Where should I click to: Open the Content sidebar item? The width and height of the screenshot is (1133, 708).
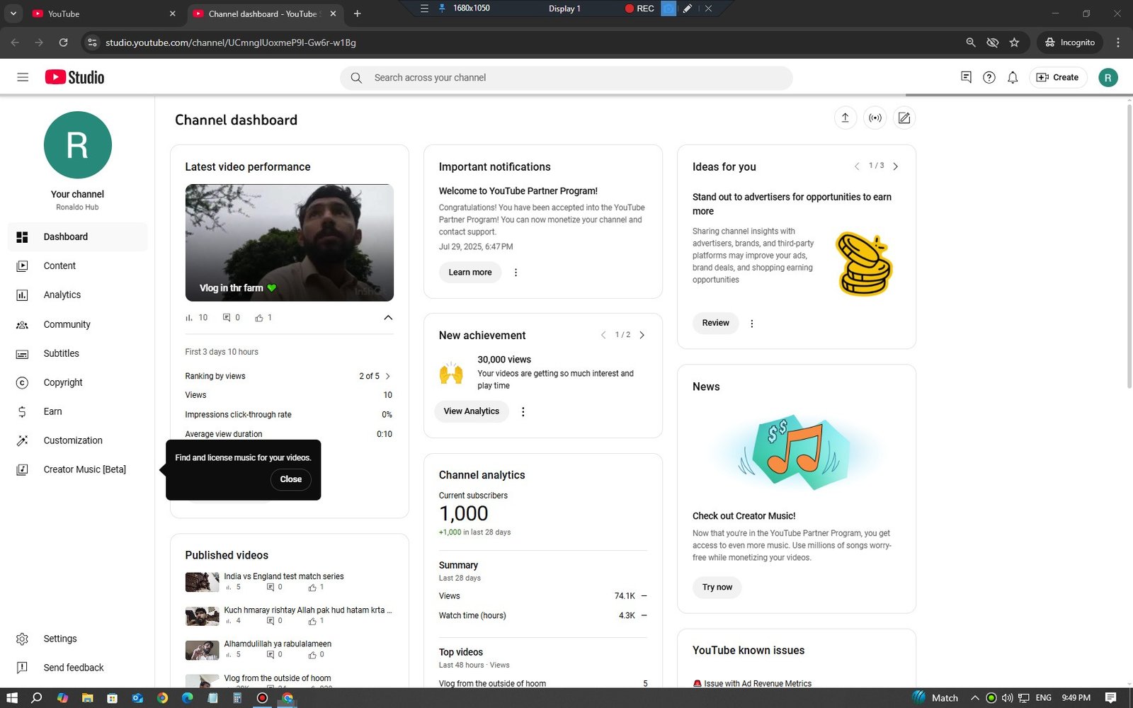[x=78, y=266]
